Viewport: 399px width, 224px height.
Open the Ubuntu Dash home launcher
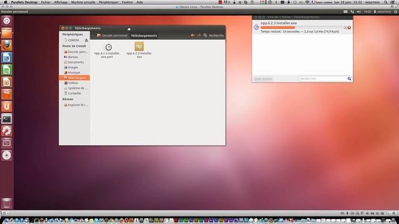point(7,21)
